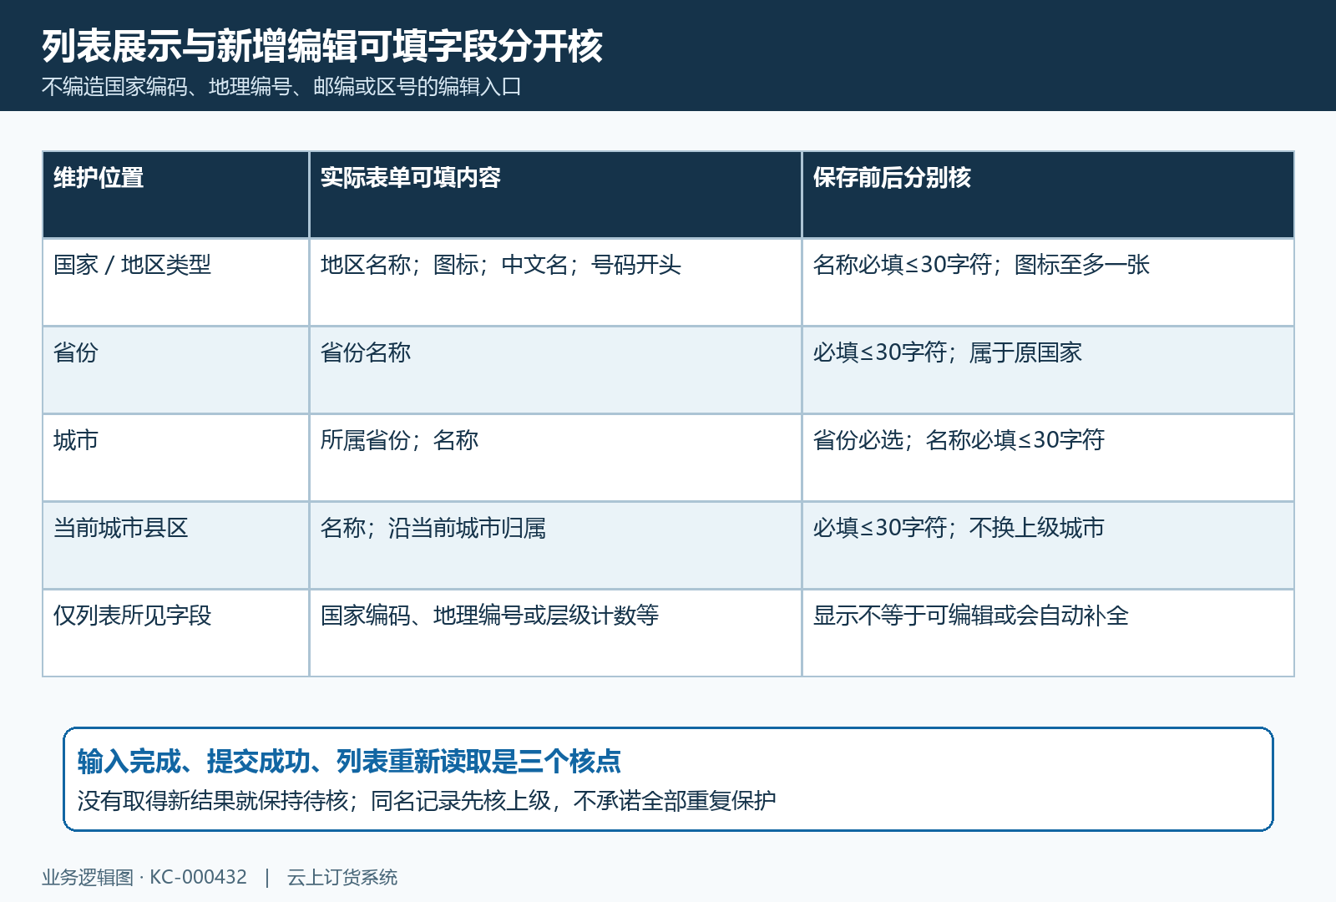Select the 仅列表所见字段 row label

point(175,633)
